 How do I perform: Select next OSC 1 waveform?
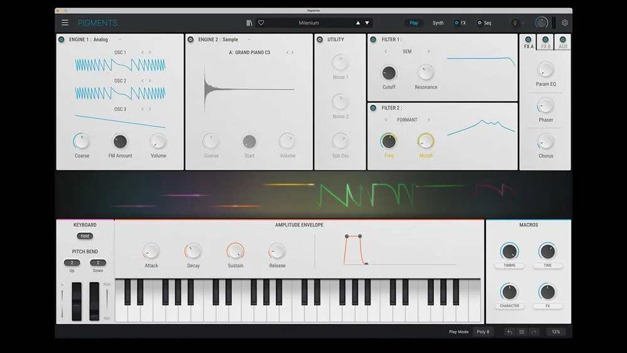tap(150, 53)
